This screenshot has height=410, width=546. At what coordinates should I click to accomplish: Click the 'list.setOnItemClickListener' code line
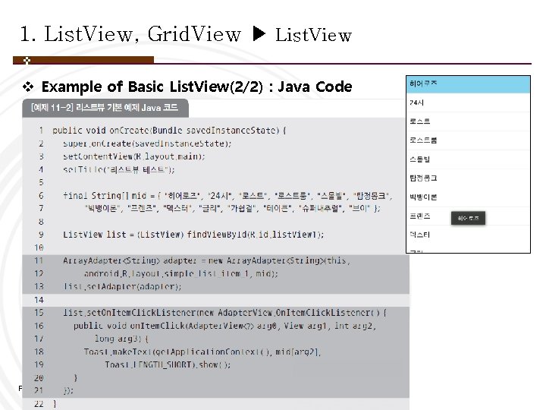click(224, 313)
